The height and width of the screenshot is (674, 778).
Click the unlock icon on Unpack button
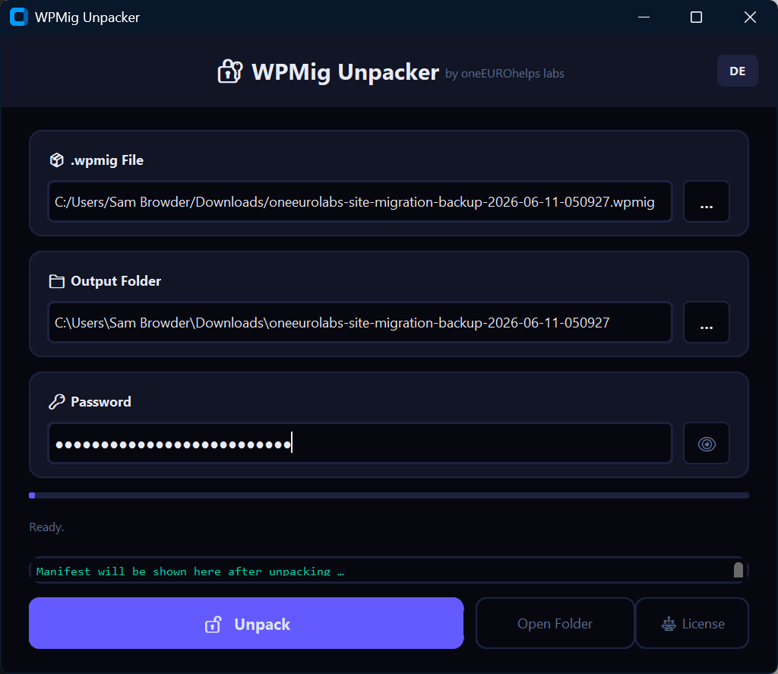(213, 625)
